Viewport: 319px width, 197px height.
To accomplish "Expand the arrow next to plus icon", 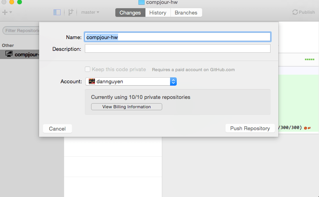I will [11, 12].
